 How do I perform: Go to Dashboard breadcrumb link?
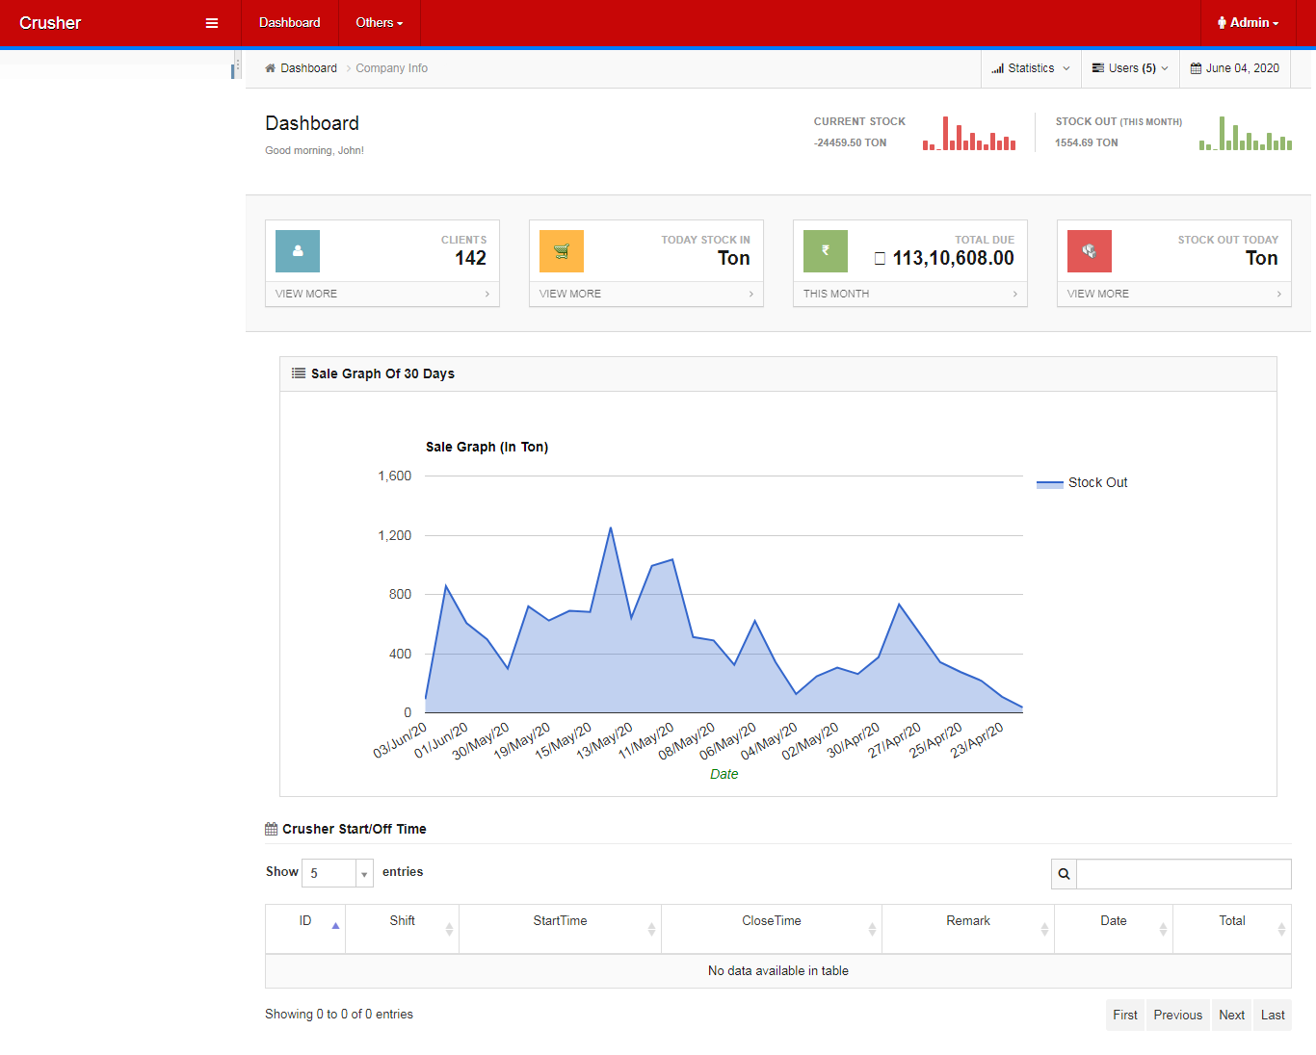tap(309, 68)
